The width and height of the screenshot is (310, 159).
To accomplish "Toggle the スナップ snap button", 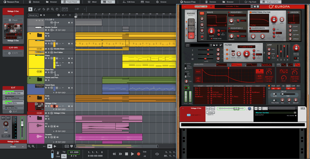I will tap(65, 9).
